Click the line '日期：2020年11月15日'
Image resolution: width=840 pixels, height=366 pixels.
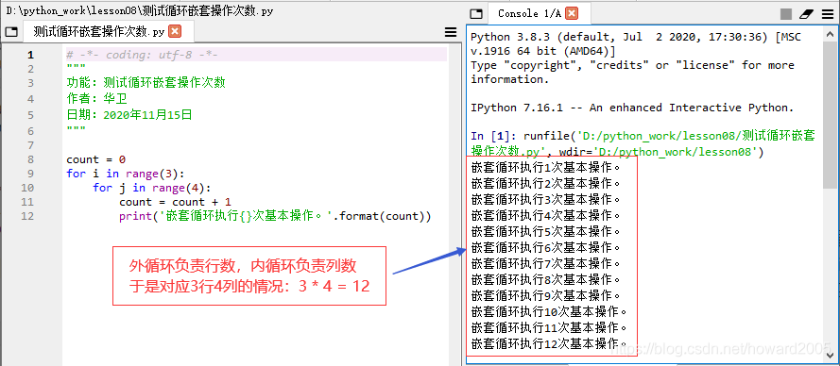click(x=129, y=115)
